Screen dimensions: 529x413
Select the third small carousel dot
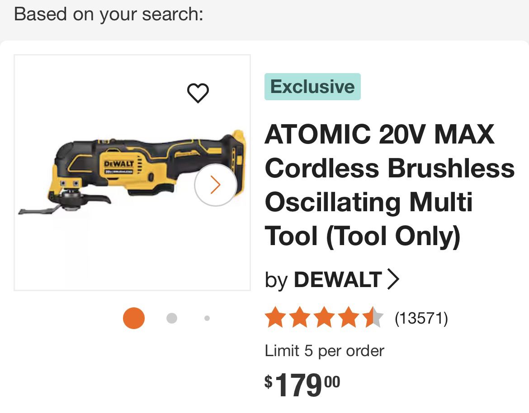(207, 318)
